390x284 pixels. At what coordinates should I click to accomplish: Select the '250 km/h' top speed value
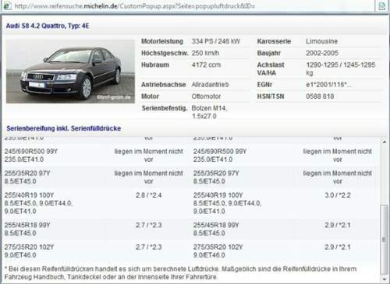[205, 53]
